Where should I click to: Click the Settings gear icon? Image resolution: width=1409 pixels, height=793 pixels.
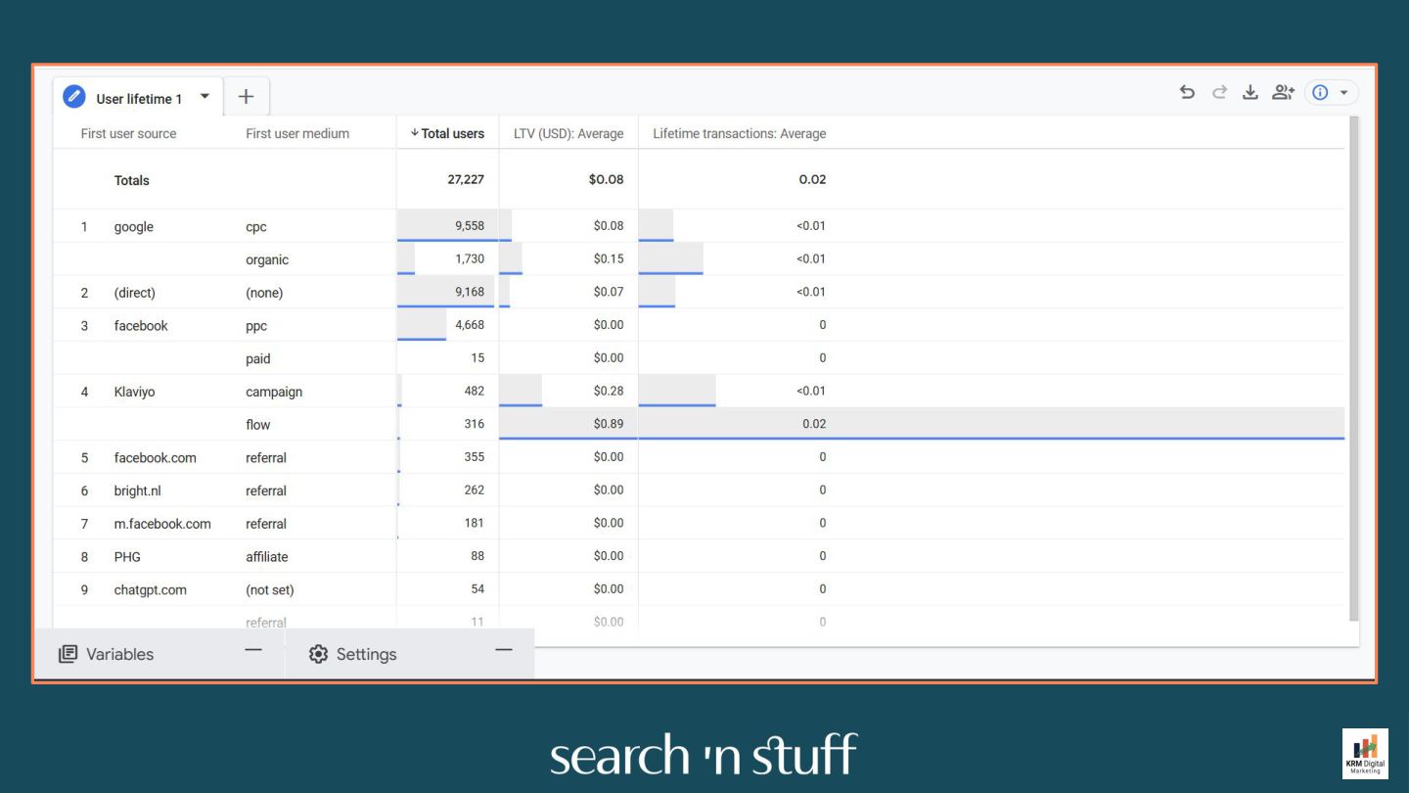click(318, 654)
